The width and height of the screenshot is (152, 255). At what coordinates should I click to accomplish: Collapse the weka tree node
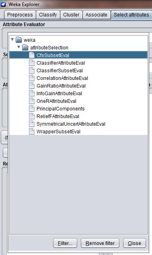pyautogui.click(x=12, y=39)
